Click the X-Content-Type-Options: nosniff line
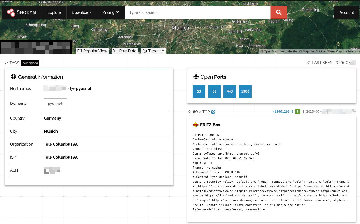 220,177
